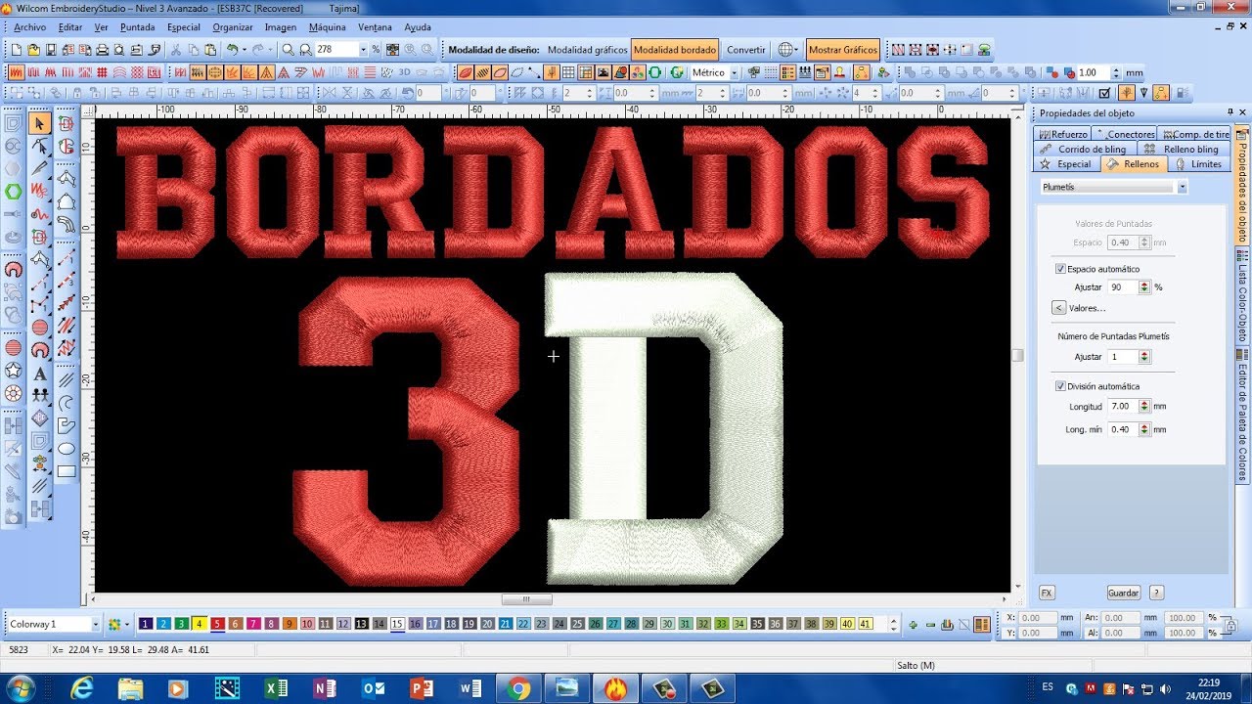Image resolution: width=1252 pixels, height=704 pixels.
Task: Click the Convertir button
Action: [x=746, y=49]
